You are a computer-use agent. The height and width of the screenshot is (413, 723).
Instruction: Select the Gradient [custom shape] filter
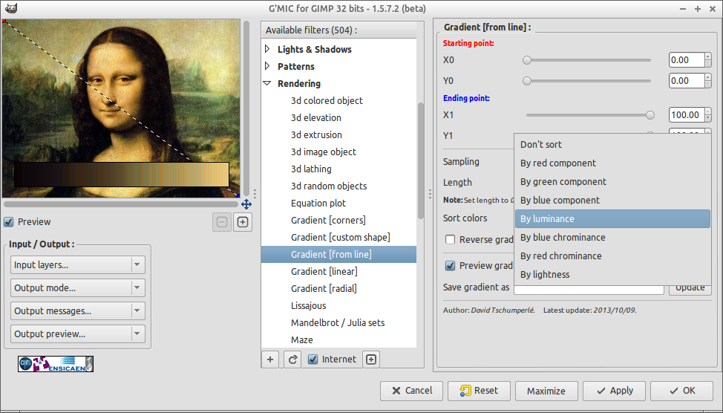pos(338,237)
